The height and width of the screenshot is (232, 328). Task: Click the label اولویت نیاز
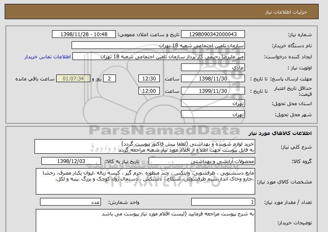(299, 68)
